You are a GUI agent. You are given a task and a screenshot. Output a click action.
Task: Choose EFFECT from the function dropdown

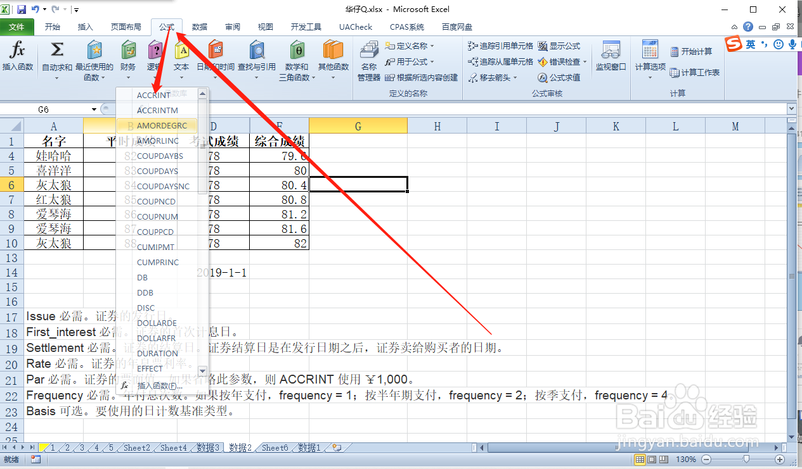[157, 368]
